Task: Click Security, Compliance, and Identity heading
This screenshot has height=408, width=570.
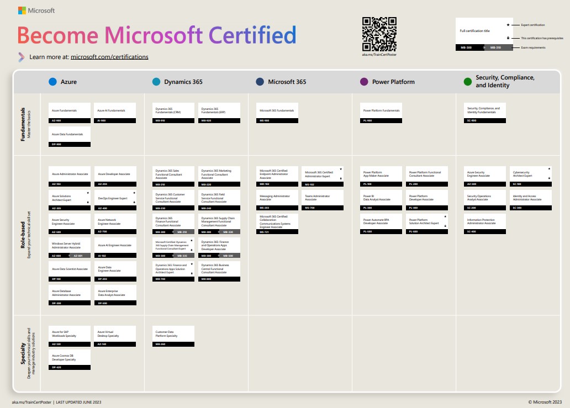Action: coord(505,81)
